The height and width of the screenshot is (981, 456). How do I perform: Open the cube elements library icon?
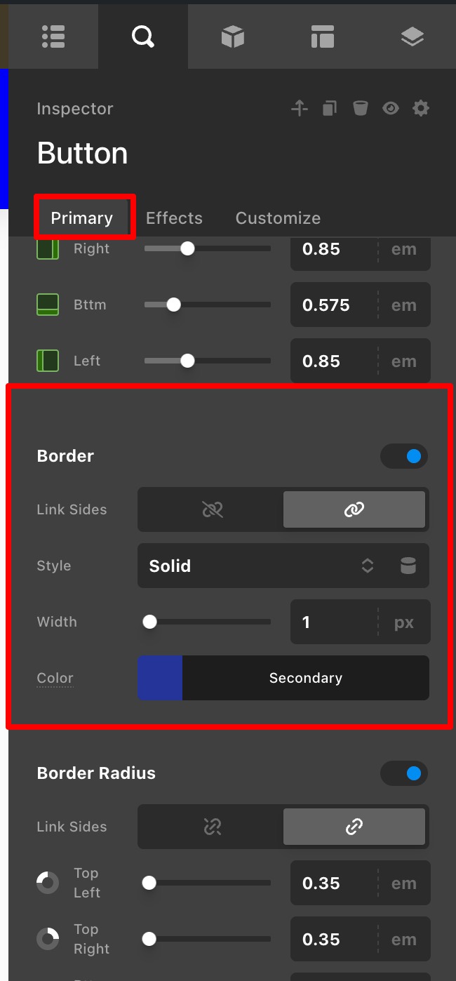tap(232, 36)
